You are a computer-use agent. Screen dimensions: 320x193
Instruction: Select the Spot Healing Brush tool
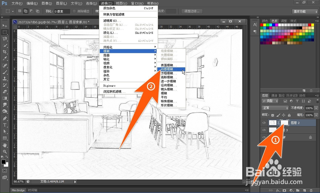coord(5,65)
